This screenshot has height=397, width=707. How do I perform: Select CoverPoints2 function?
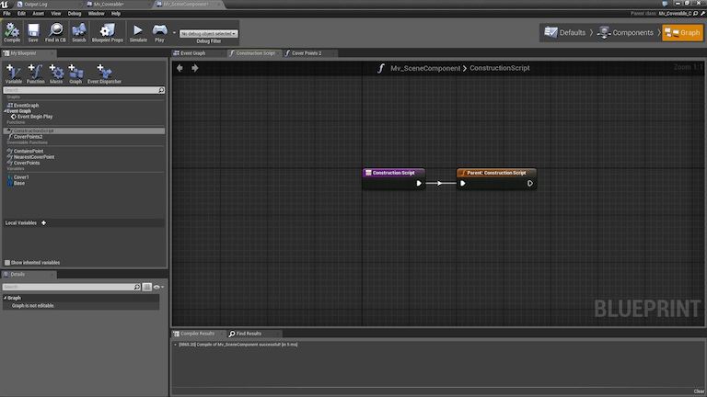28,137
